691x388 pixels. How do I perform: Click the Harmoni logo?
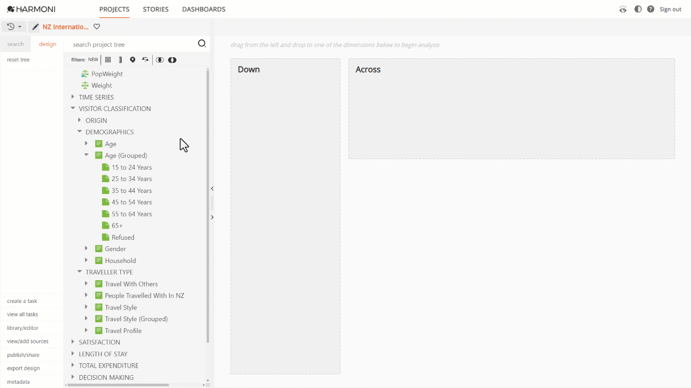[x=31, y=9]
